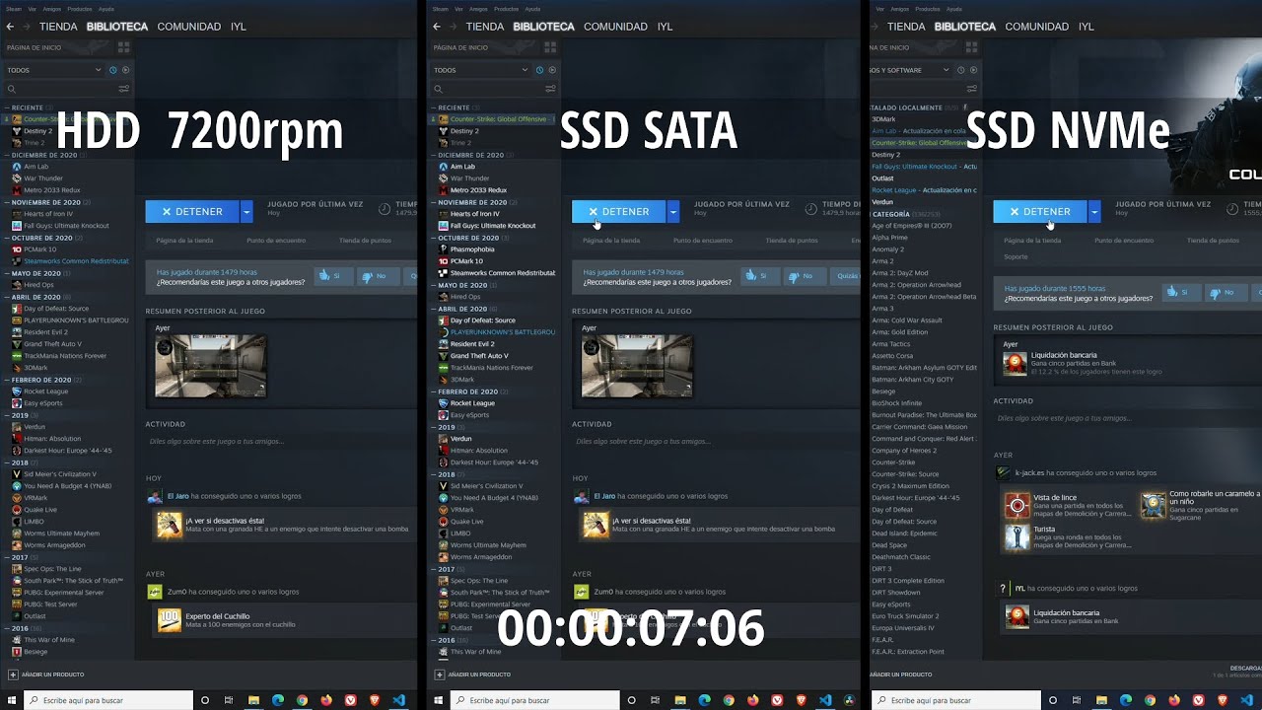Screen dimensions: 1262x710
Task: Open BIBLIOTECA tab in SSD SATA window
Action: pyautogui.click(x=543, y=27)
